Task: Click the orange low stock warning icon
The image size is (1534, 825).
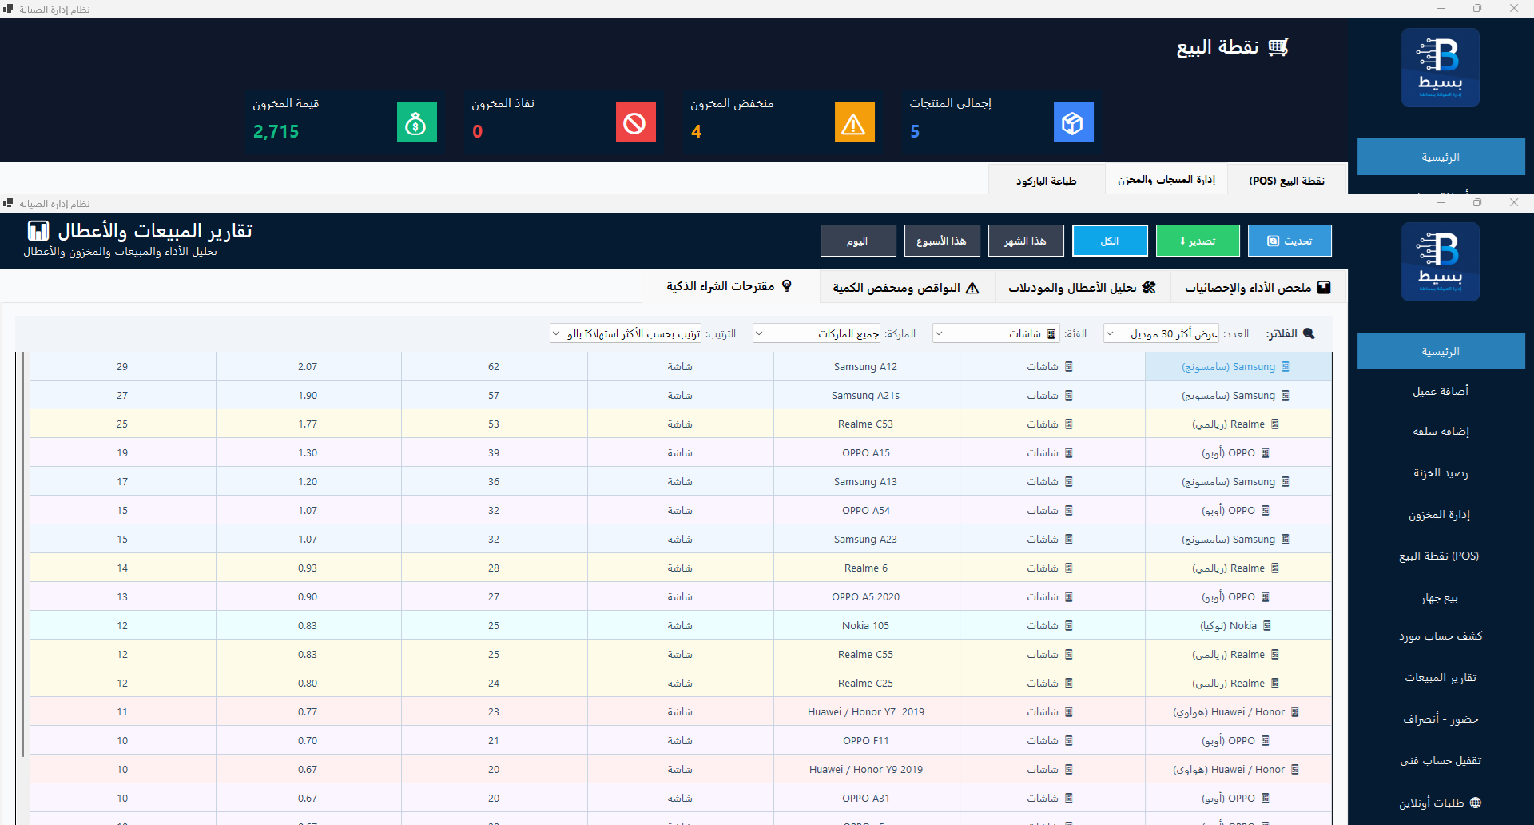Action: [854, 122]
